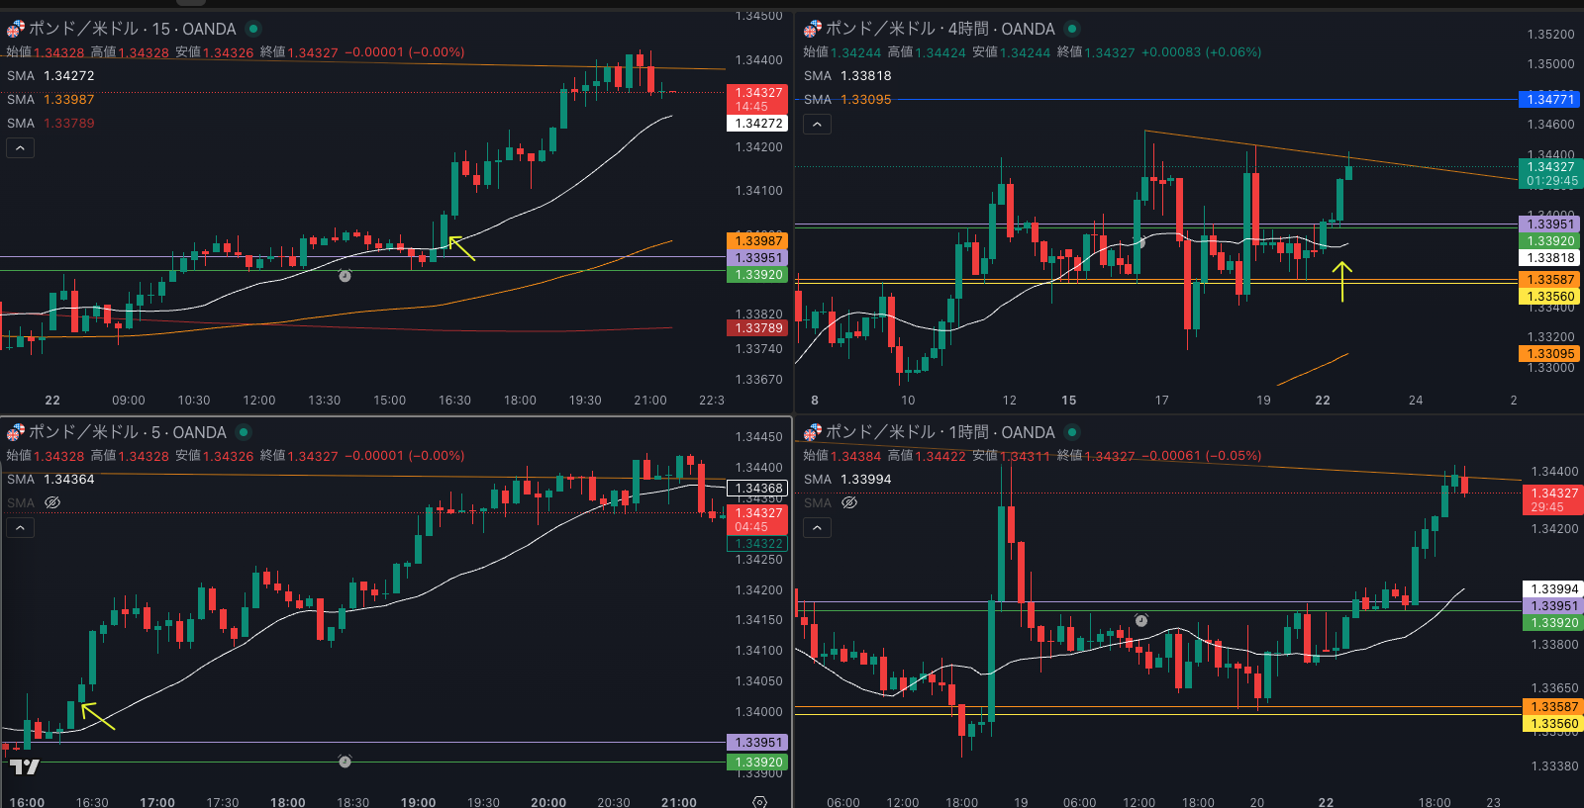The height and width of the screenshot is (808, 1584).
Task: Collapse the indicator legend on the 4-hour chart
Action: (x=817, y=124)
